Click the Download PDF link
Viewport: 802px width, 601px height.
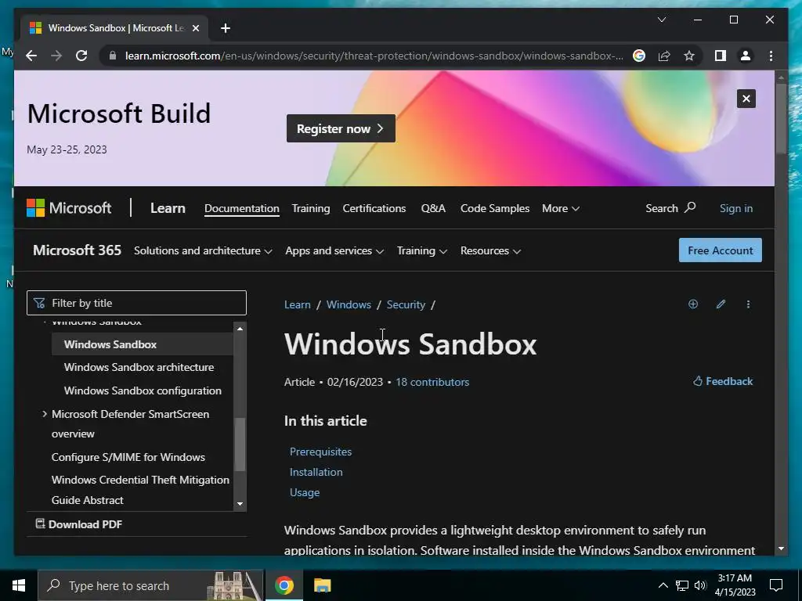(x=79, y=524)
